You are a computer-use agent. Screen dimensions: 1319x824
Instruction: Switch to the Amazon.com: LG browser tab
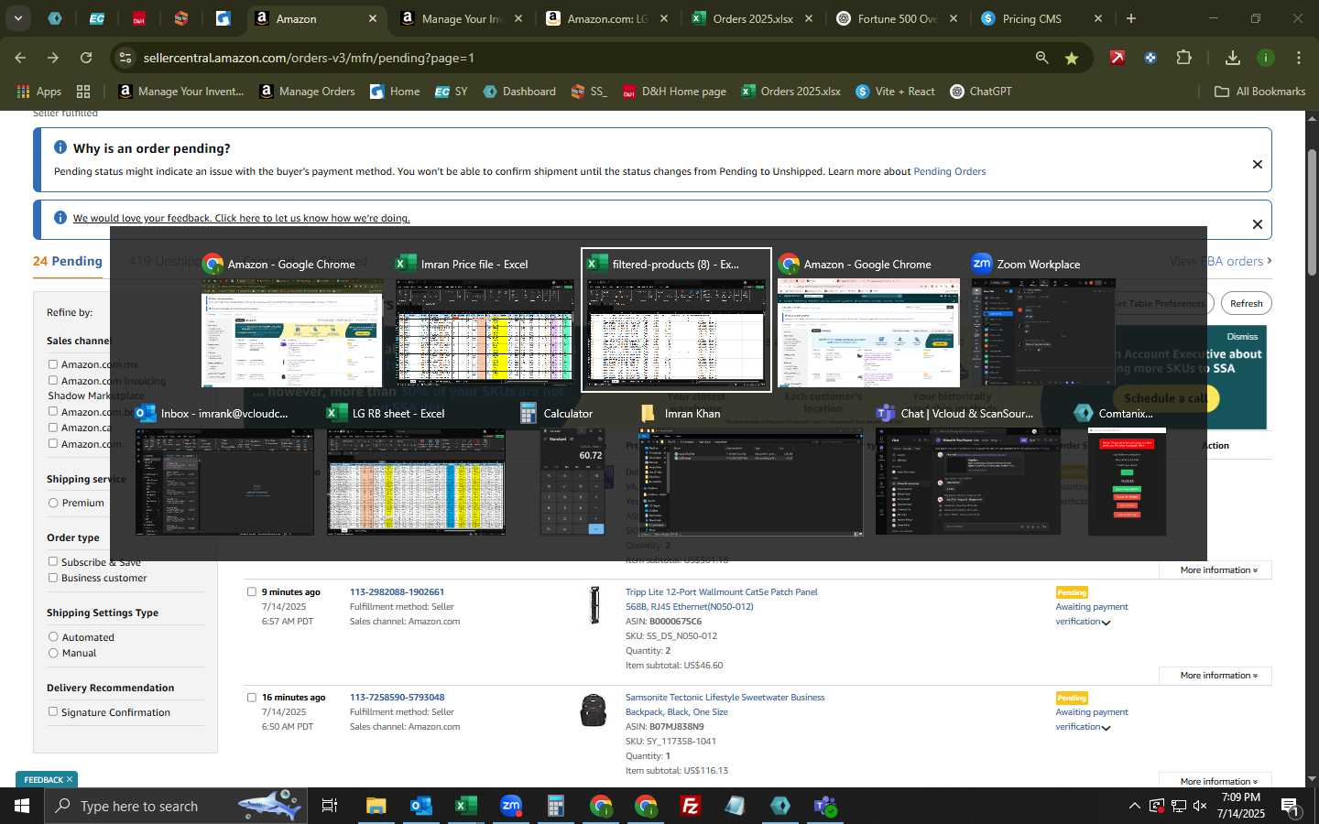pos(606,18)
